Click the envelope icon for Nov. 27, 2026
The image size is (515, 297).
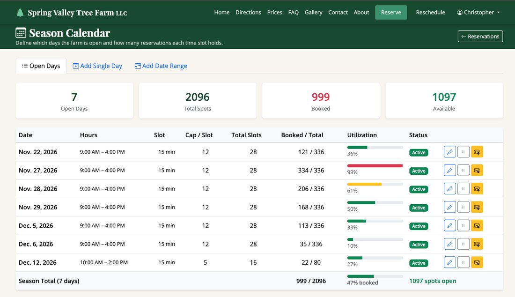click(477, 170)
